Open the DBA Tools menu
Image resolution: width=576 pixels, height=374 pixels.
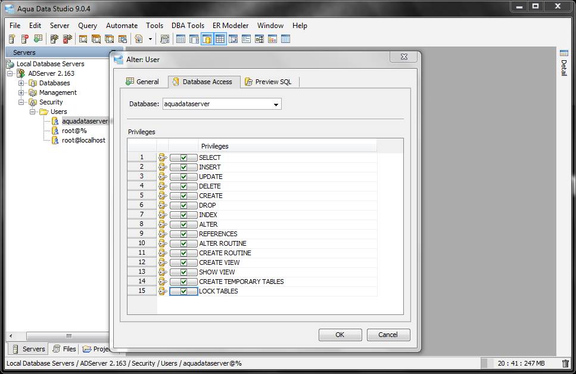(x=188, y=26)
